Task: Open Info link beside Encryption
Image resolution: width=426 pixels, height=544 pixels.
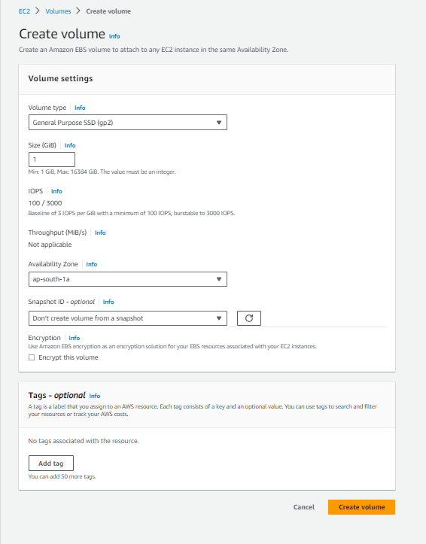Action: (x=75, y=338)
